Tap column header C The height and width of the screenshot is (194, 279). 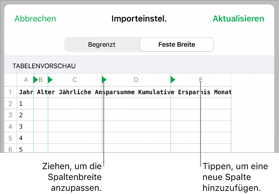click(x=75, y=80)
